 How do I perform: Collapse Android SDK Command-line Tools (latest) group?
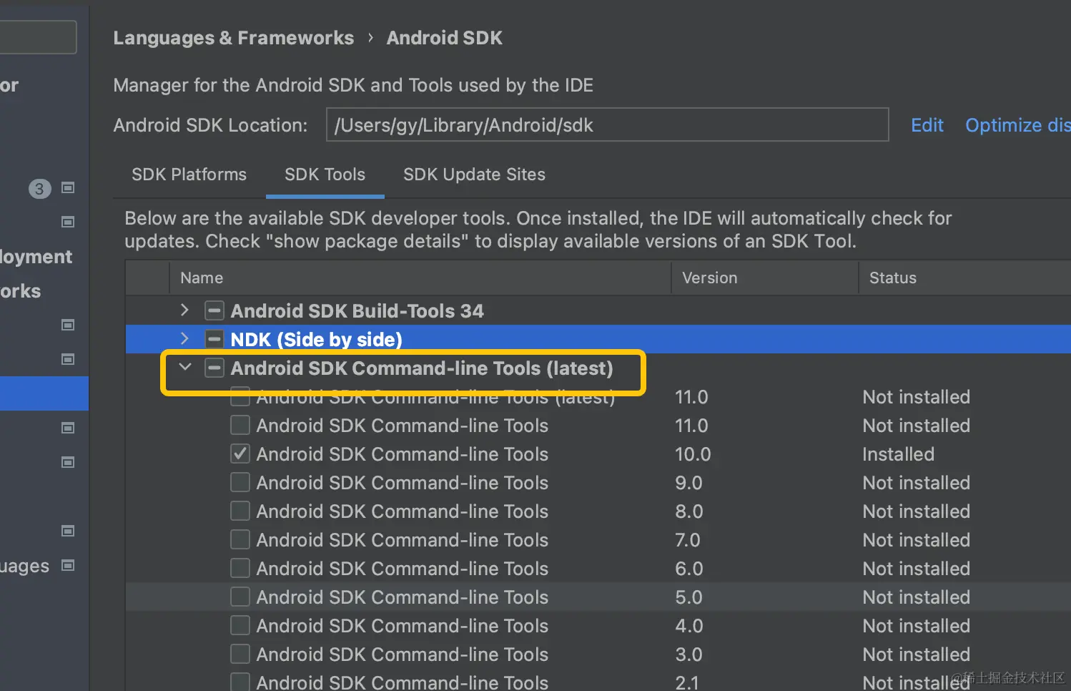(x=185, y=367)
